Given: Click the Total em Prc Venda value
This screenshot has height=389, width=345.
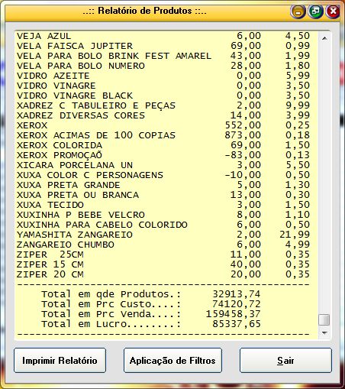Looking at the screenshot, I should (233, 314).
